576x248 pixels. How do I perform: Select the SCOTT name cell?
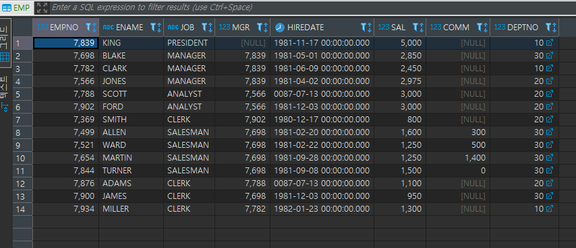click(x=131, y=94)
